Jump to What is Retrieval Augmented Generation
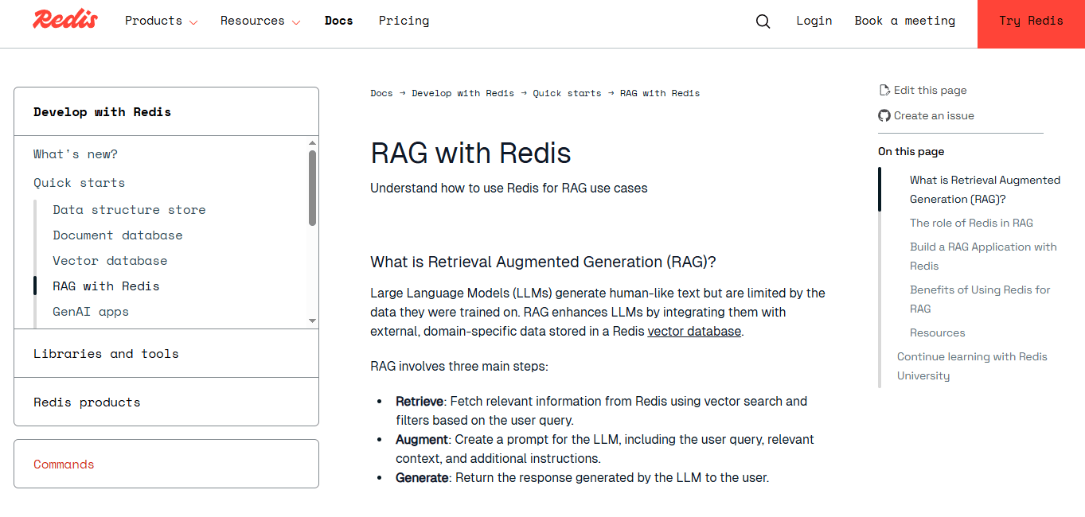 click(x=985, y=189)
